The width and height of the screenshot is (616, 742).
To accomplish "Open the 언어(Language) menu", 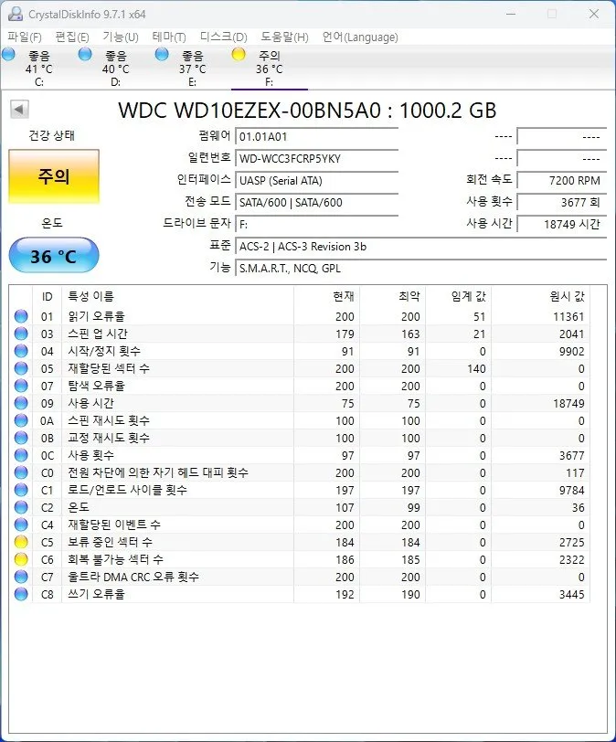I will (x=359, y=37).
